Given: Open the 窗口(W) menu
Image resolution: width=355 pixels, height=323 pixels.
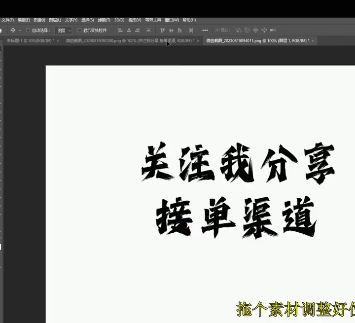Looking at the screenshot, I should 172,20.
